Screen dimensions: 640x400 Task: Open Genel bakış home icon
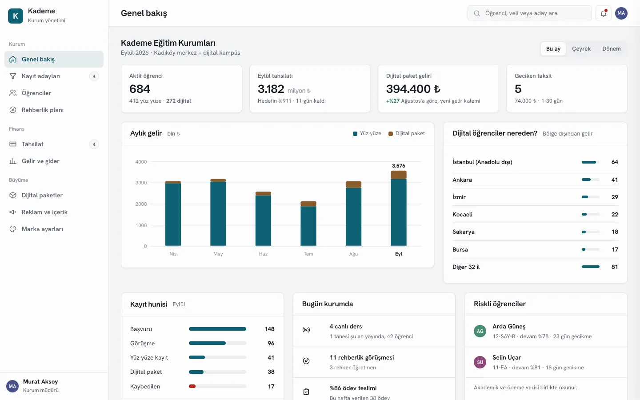(x=13, y=59)
